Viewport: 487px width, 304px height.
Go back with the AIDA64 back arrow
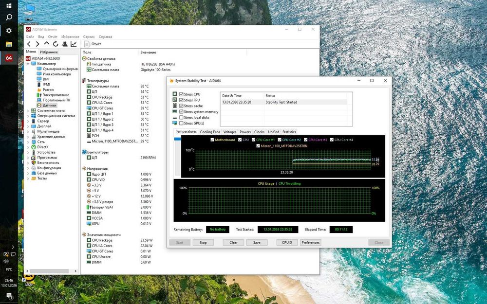click(29, 44)
